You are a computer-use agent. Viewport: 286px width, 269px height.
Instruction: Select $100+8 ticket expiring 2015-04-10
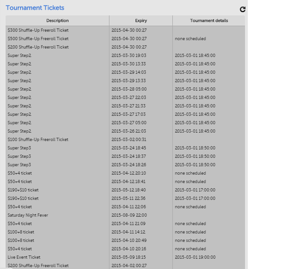(x=125, y=241)
